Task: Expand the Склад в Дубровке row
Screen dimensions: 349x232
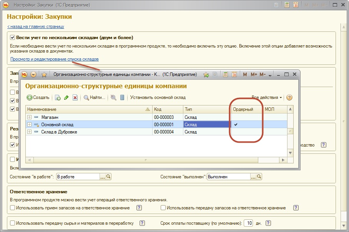Action: pos(29,132)
